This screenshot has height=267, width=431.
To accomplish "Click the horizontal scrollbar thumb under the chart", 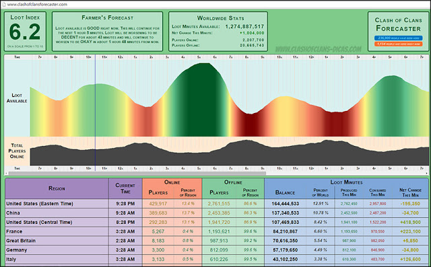I will tap(137, 173).
